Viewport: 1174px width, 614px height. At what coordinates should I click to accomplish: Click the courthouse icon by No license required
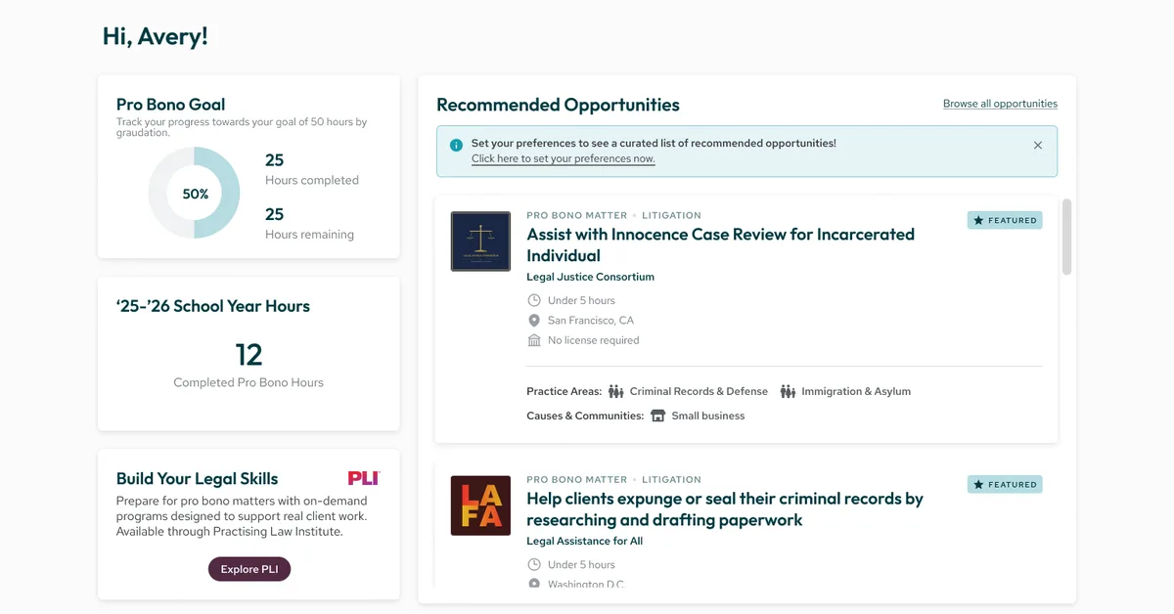[534, 340]
